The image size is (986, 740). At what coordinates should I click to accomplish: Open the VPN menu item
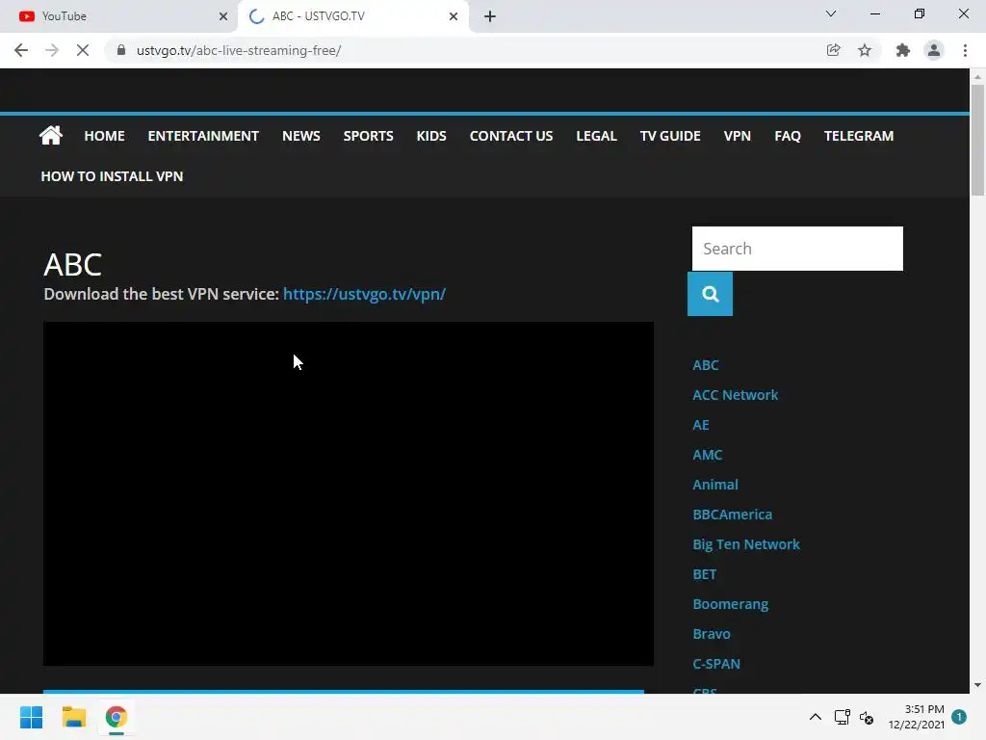click(x=737, y=136)
